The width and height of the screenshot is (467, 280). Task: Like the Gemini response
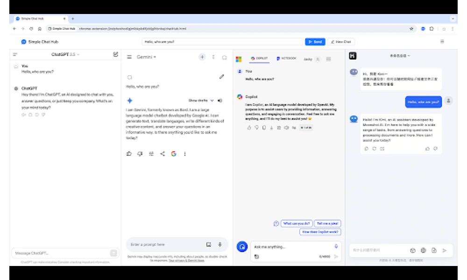coord(129,154)
